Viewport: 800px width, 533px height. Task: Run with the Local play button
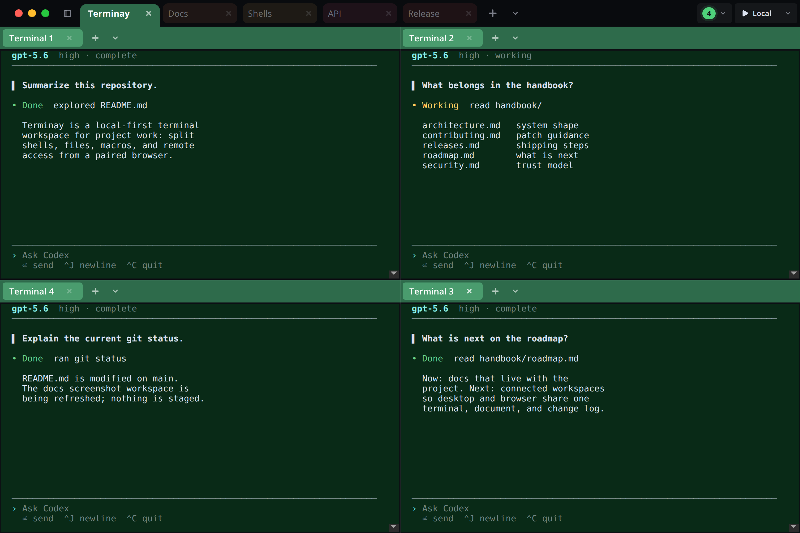tap(745, 13)
